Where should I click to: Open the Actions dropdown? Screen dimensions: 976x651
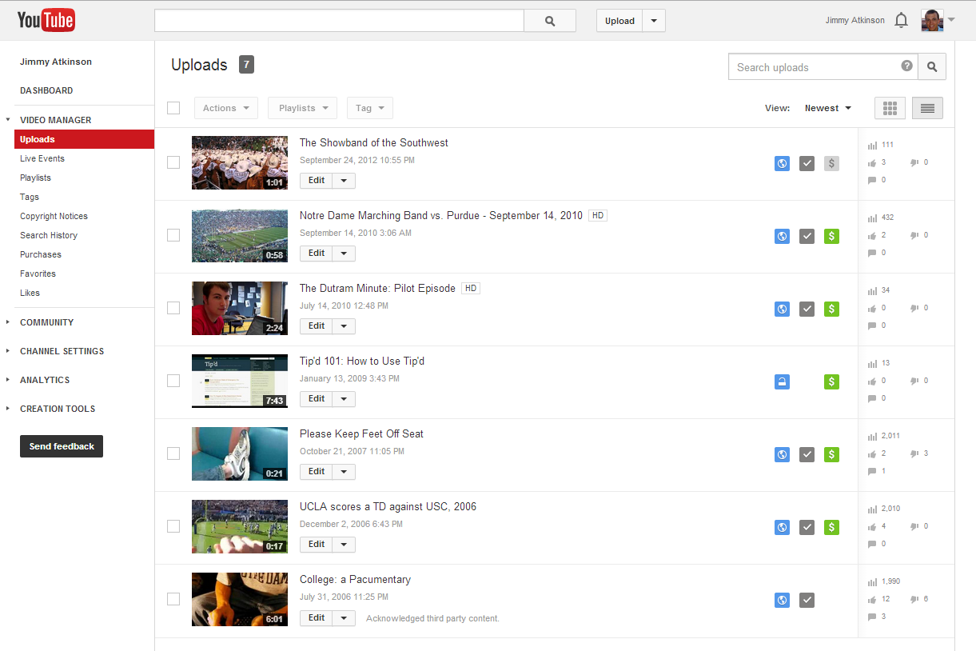pyautogui.click(x=225, y=108)
